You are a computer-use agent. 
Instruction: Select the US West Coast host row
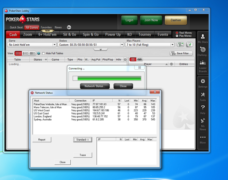pyautogui.click(x=94, y=111)
